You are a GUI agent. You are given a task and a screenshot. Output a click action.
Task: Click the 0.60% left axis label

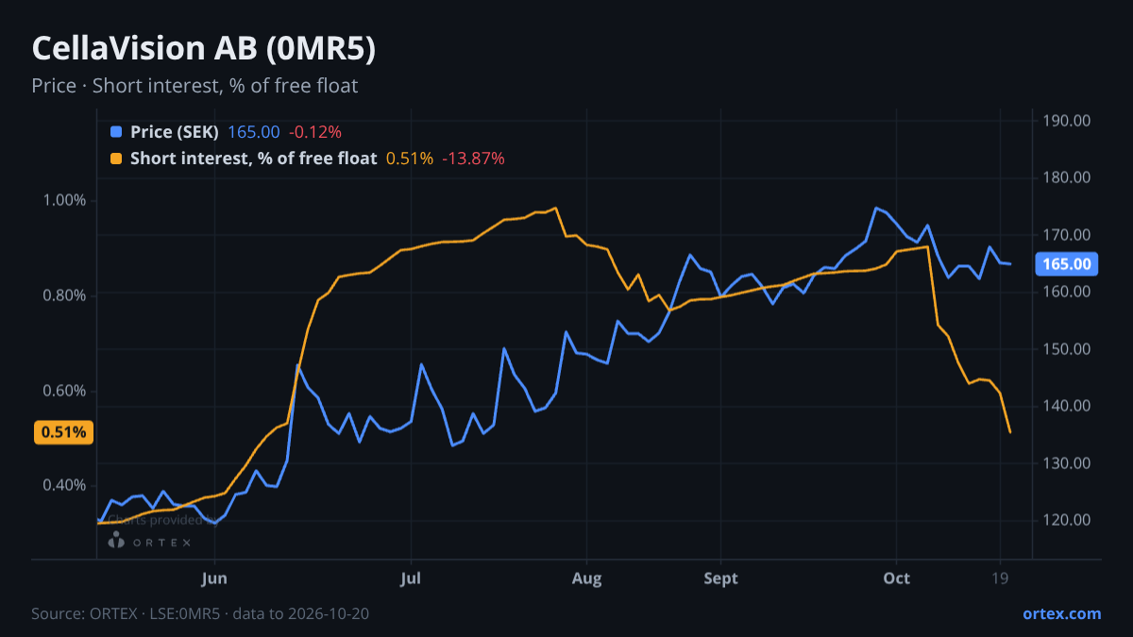(64, 391)
